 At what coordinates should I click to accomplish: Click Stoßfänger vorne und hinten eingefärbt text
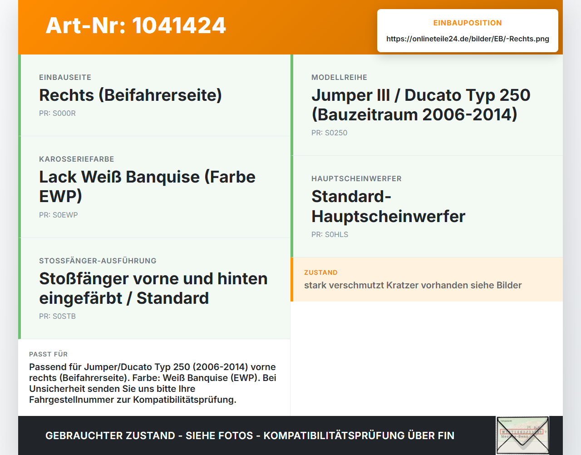[153, 288]
